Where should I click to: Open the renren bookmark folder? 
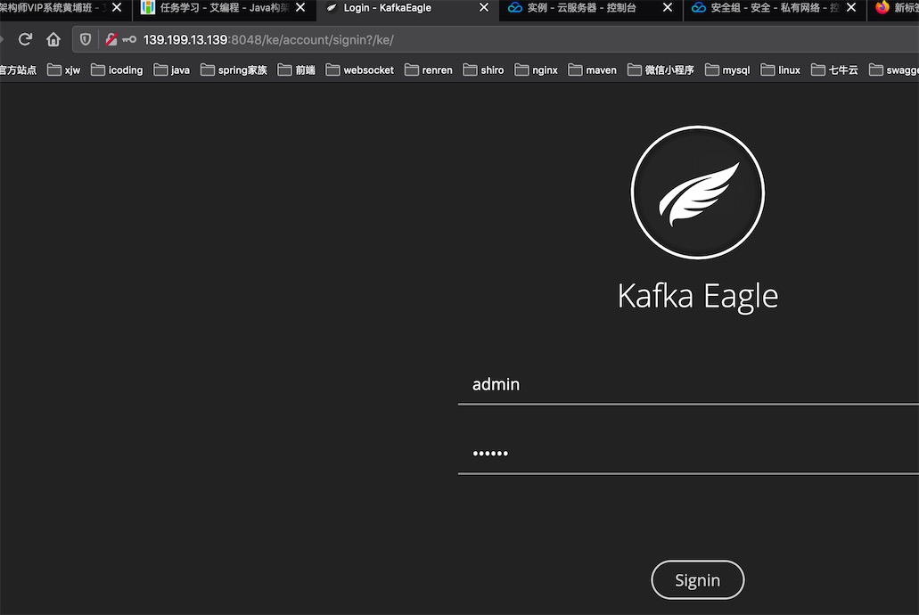(x=428, y=70)
